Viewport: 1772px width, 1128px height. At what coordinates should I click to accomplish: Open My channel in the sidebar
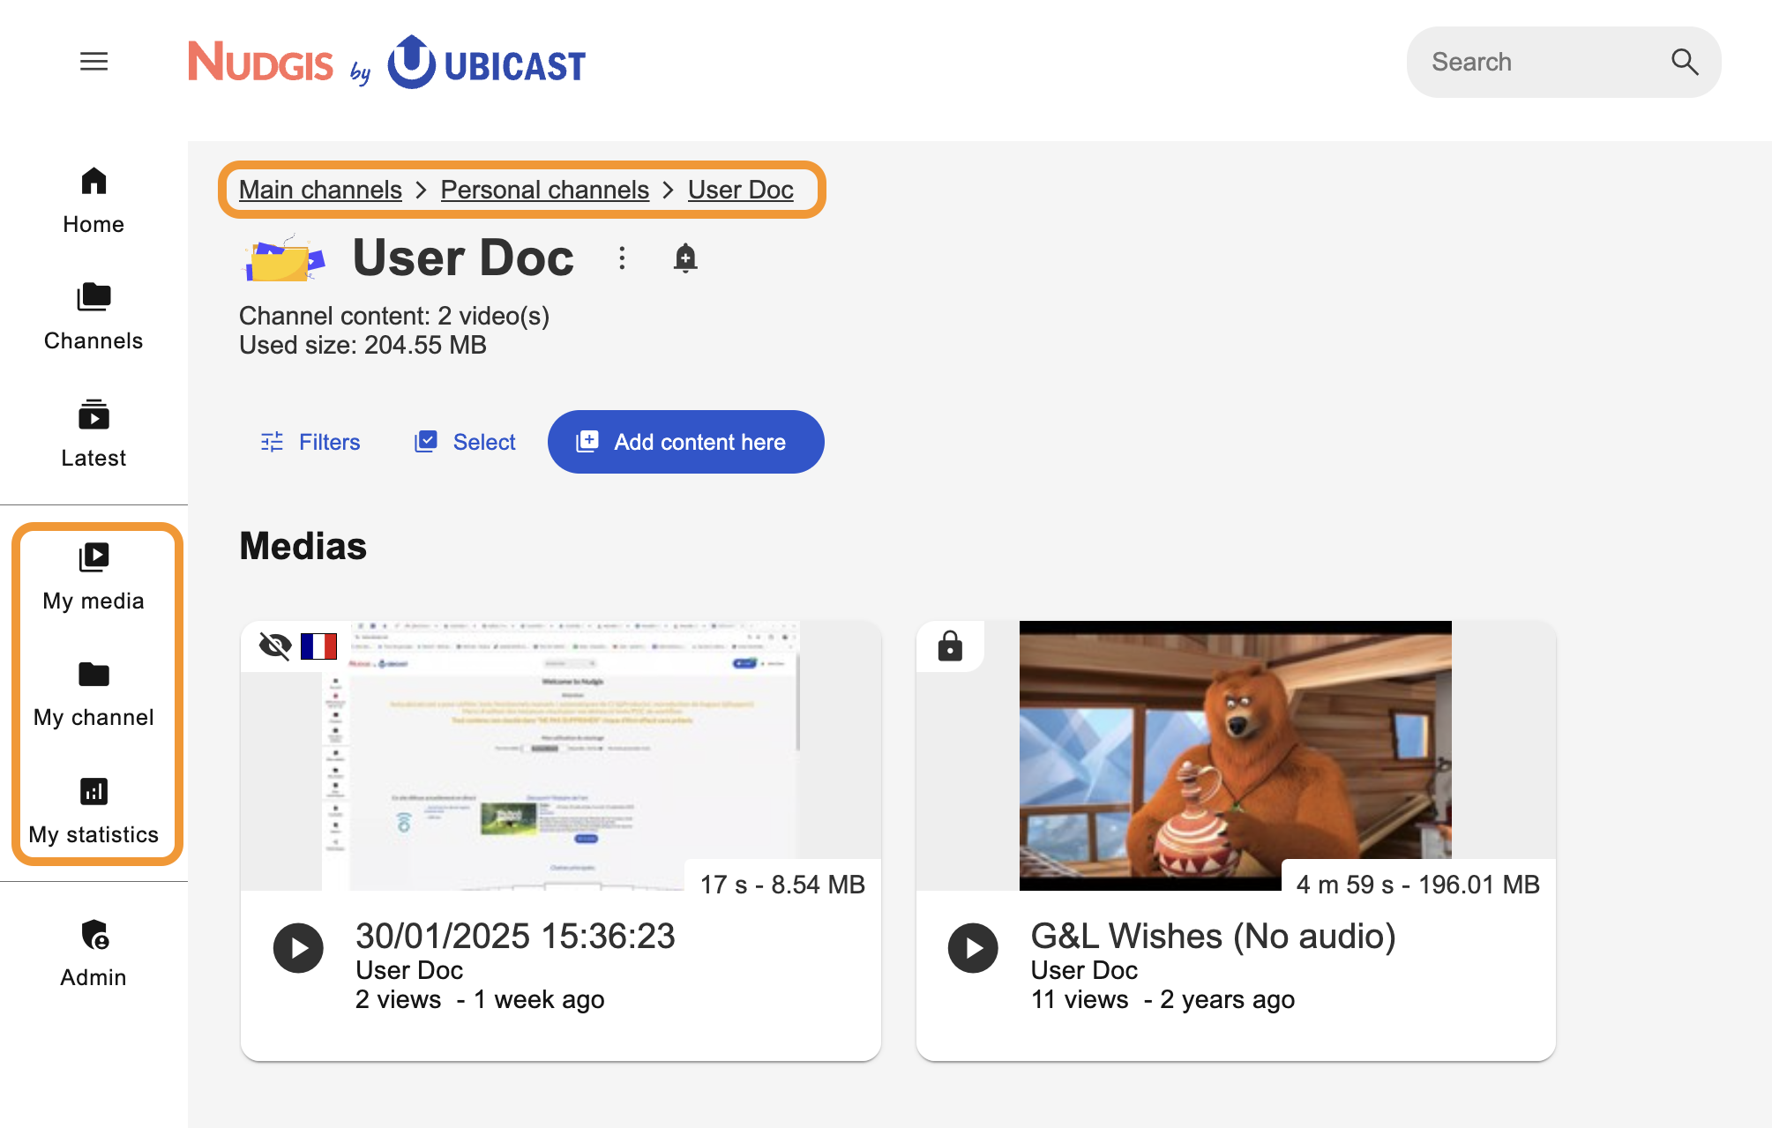pyautogui.click(x=93, y=694)
